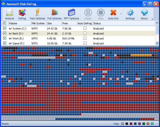Toggle Auto Exit option
The width and height of the screenshot is (160, 127).
point(113,14)
